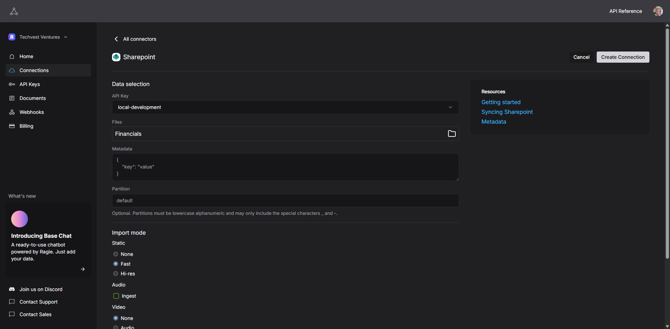Select None for Static import mode
This screenshot has height=329, width=670.
pos(116,254)
